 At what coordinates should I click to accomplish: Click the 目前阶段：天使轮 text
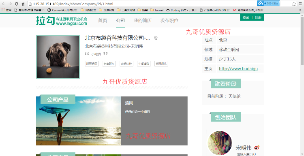point(224,96)
